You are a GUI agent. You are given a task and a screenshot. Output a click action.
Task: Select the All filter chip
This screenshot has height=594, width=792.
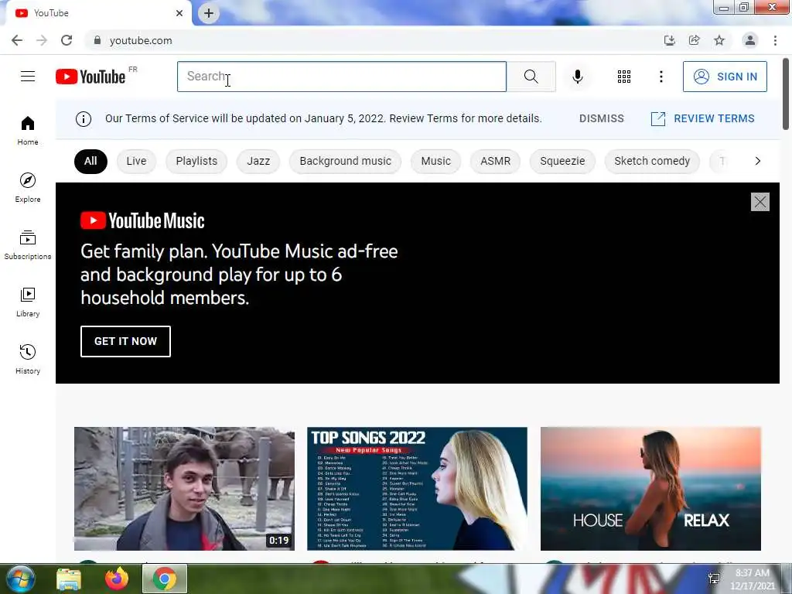pyautogui.click(x=90, y=161)
